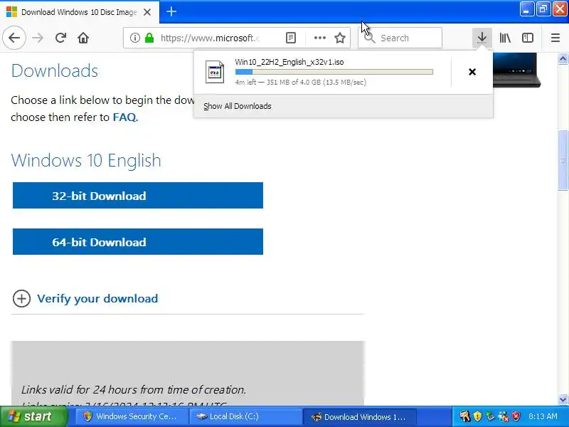The height and width of the screenshot is (427, 569).
Task: Expand Verify your download plus icon
Action: pyautogui.click(x=21, y=298)
